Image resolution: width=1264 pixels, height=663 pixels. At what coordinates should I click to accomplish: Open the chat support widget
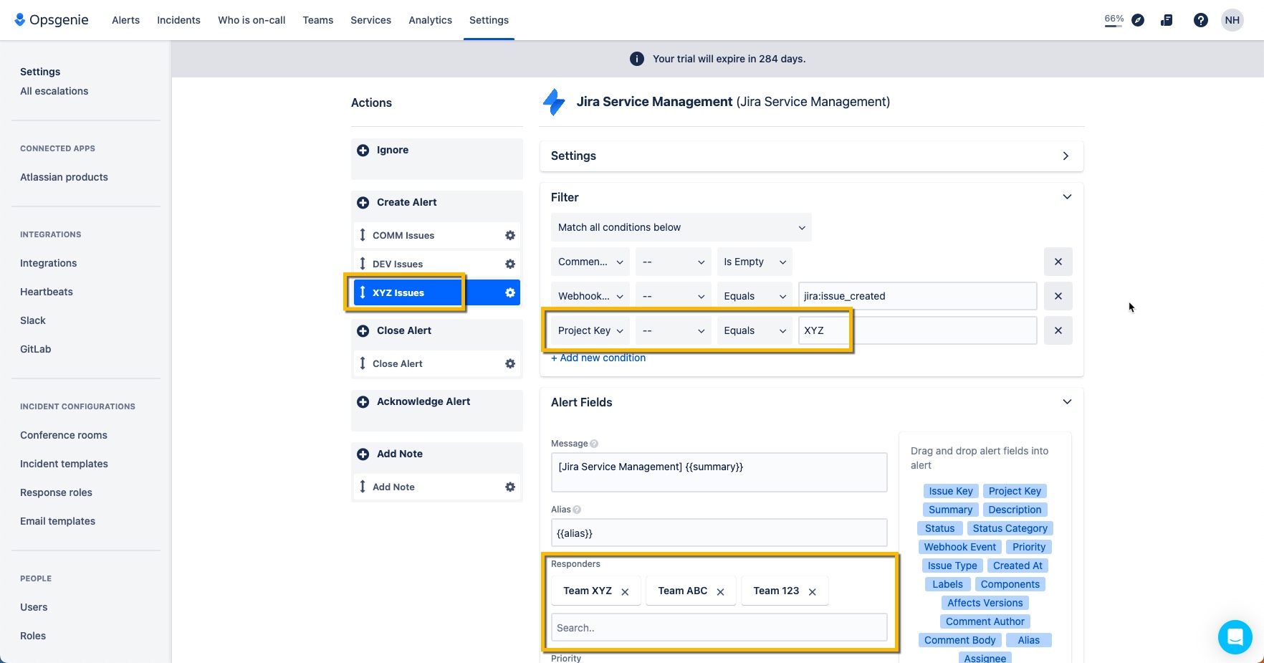click(x=1235, y=636)
